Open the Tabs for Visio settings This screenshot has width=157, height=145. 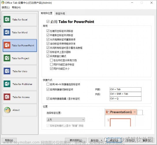[20, 71]
